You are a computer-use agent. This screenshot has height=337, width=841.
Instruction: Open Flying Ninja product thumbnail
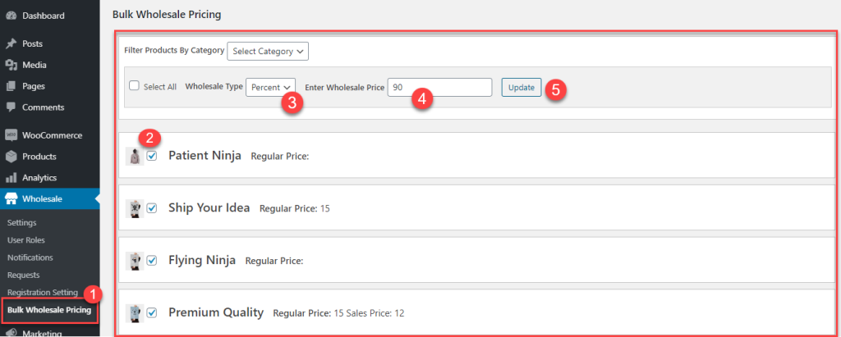coord(135,261)
